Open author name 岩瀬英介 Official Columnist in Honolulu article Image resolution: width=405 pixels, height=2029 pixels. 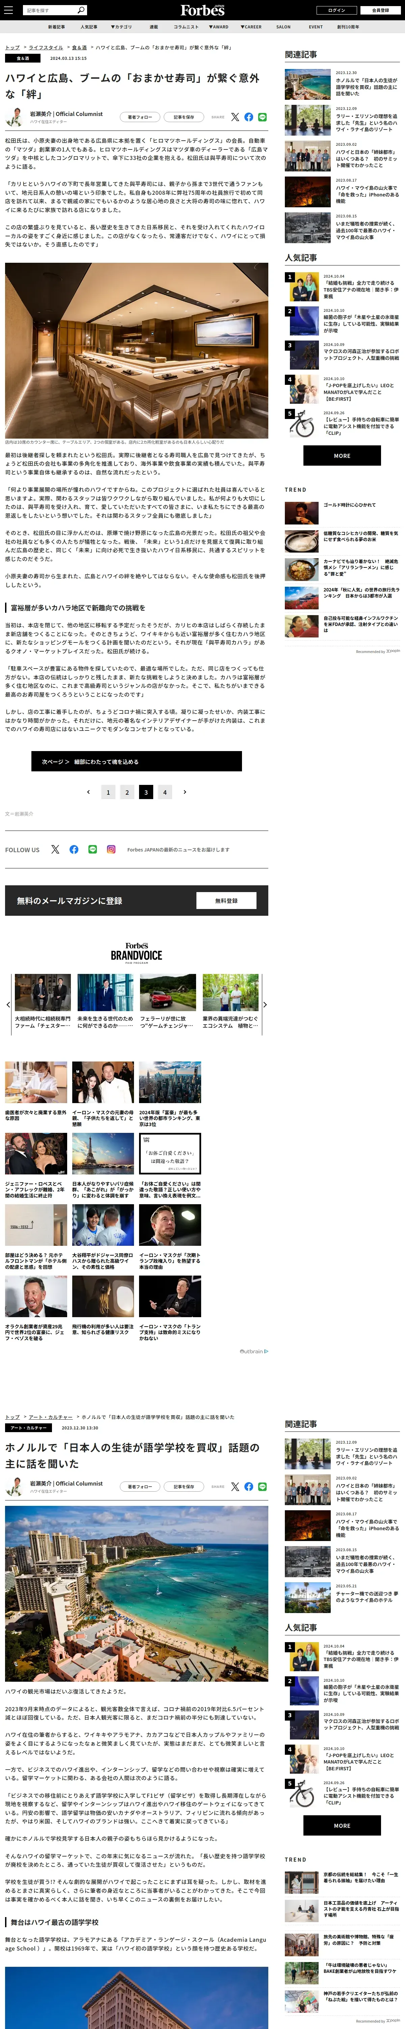click(x=66, y=1483)
